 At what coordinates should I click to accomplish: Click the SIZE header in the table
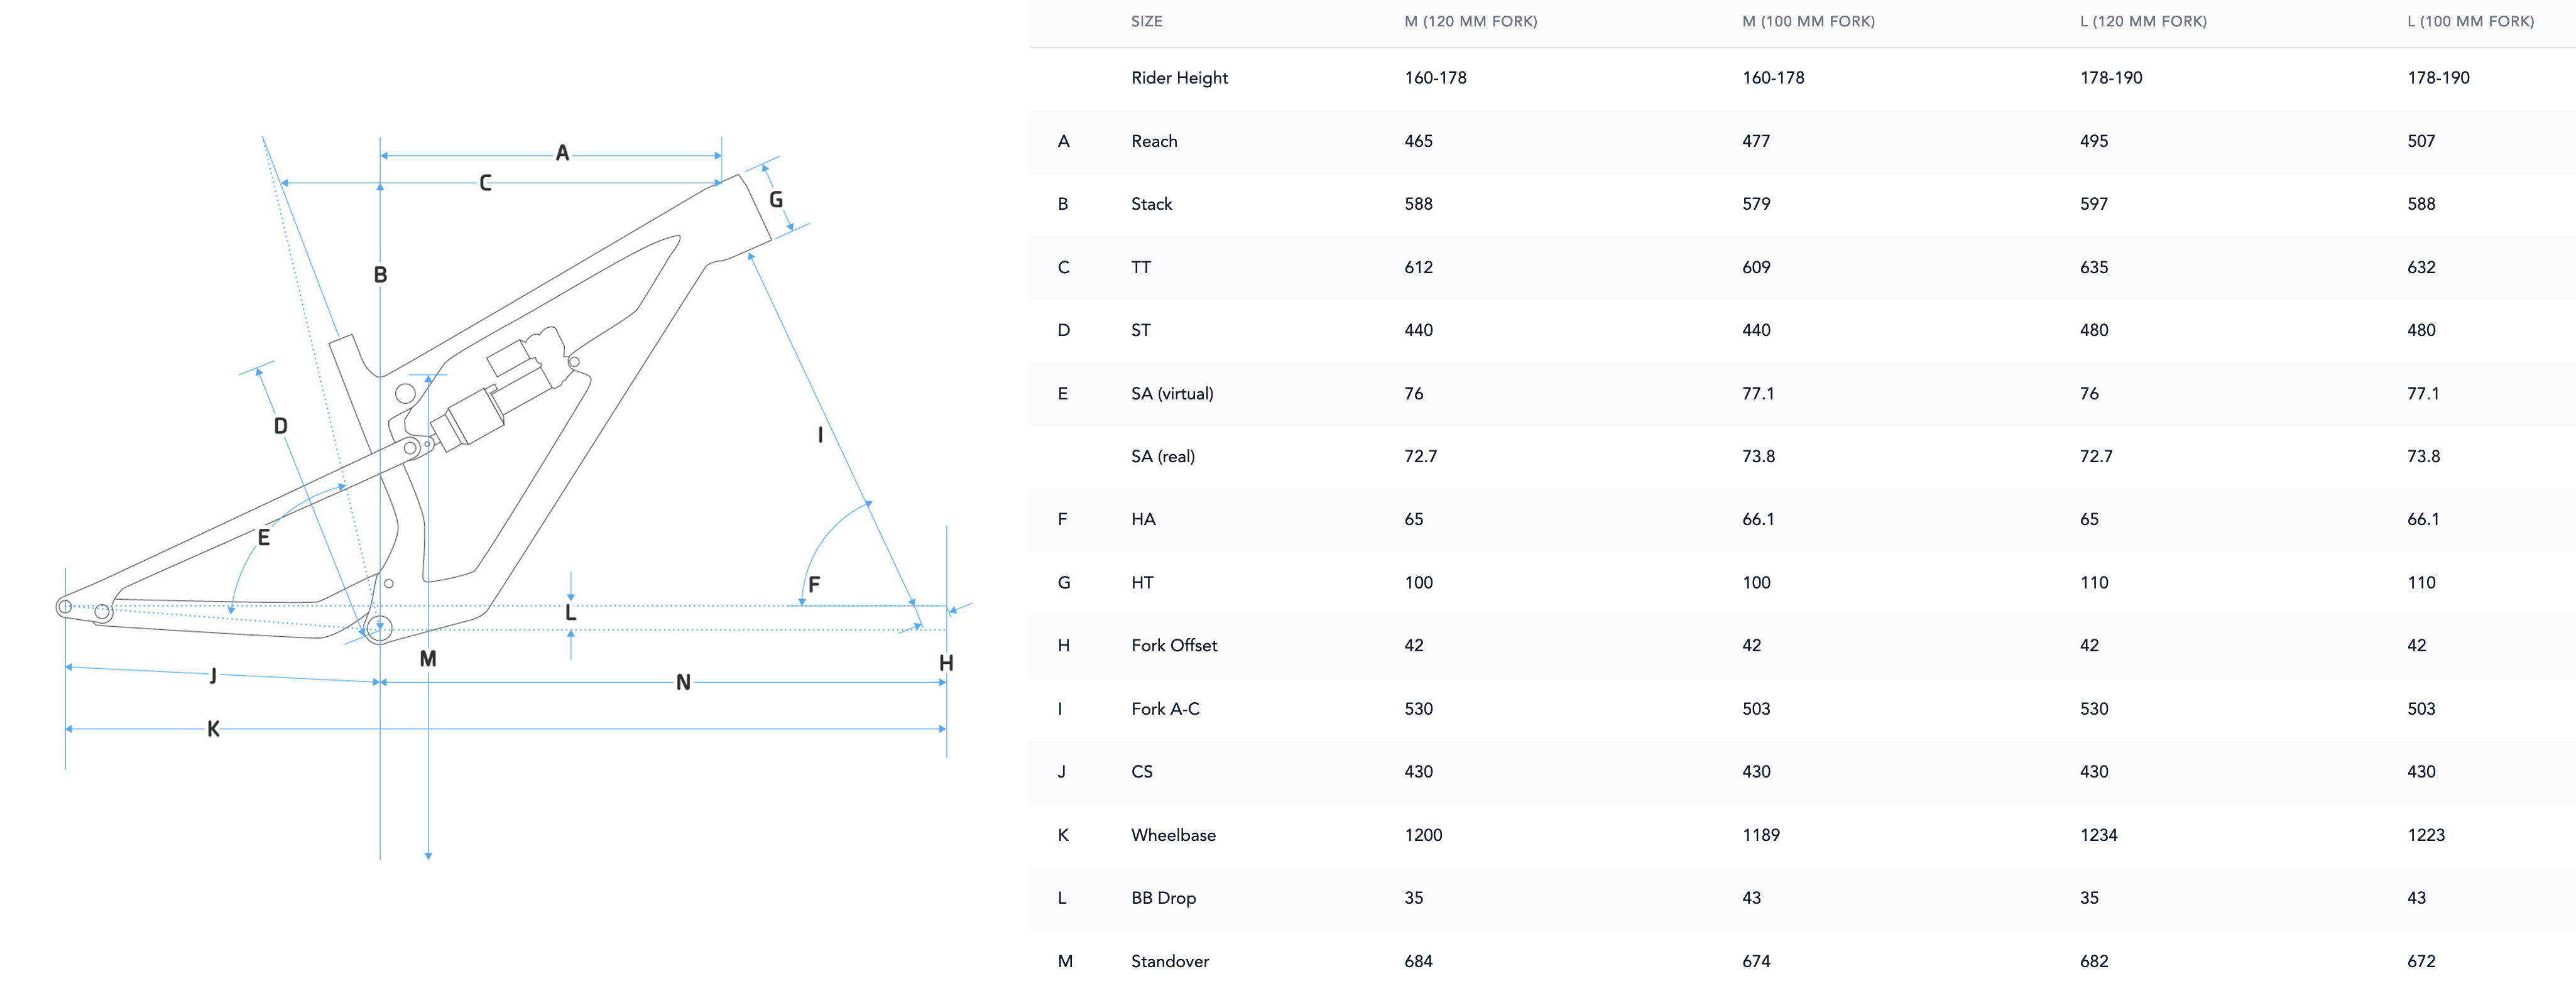pyautogui.click(x=1146, y=21)
